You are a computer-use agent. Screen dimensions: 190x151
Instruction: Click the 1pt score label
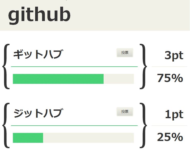(174, 114)
